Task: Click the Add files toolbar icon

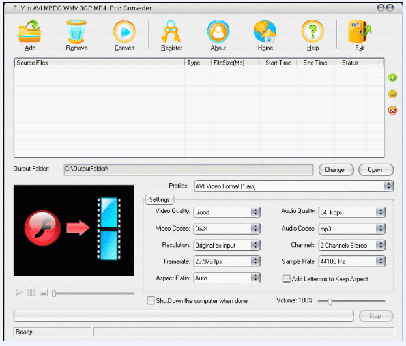Action: click(x=30, y=31)
